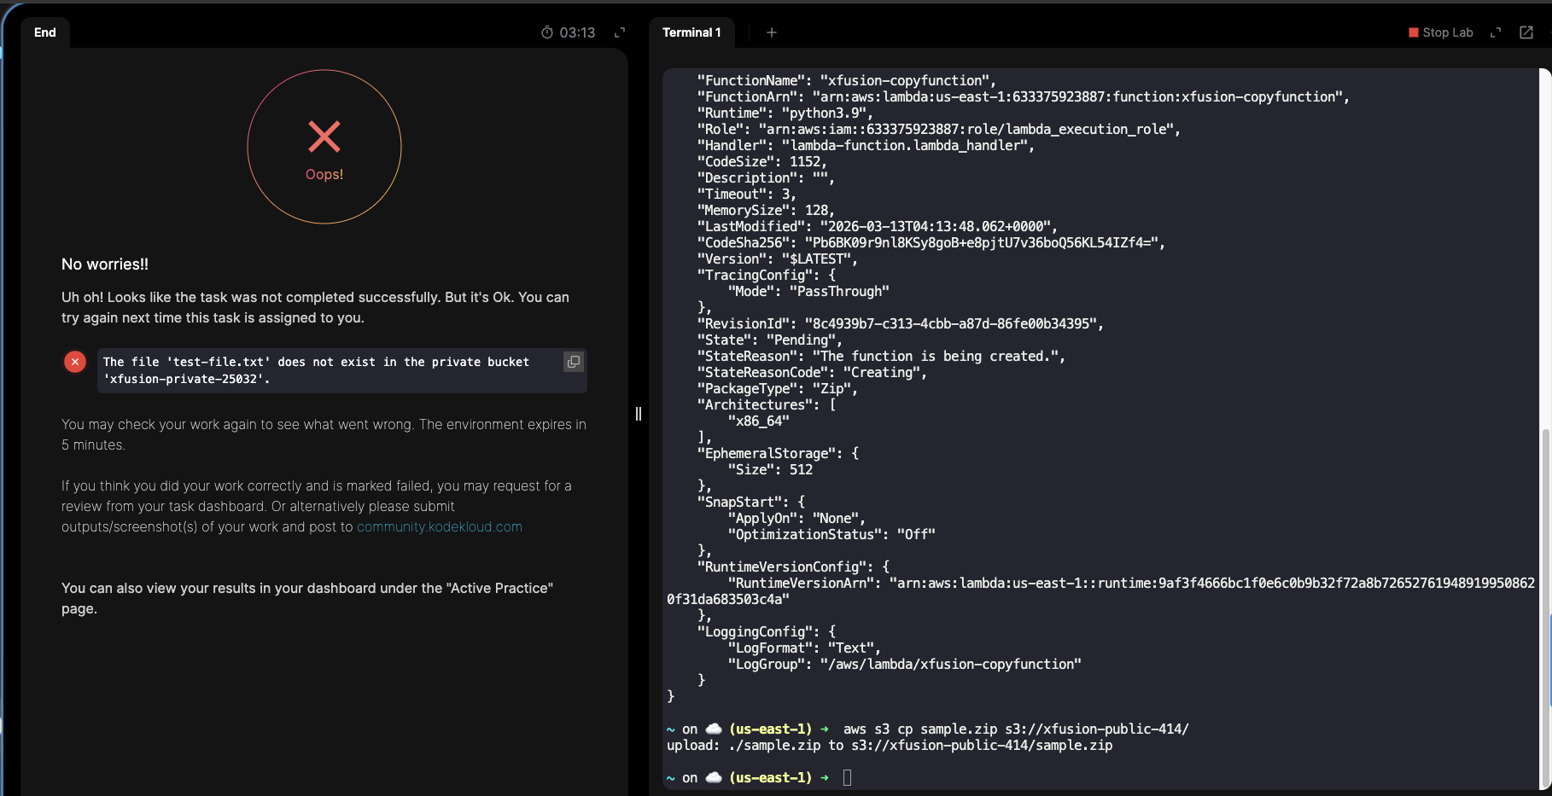Switch to the End tab
This screenshot has width=1552, height=796.
click(45, 32)
